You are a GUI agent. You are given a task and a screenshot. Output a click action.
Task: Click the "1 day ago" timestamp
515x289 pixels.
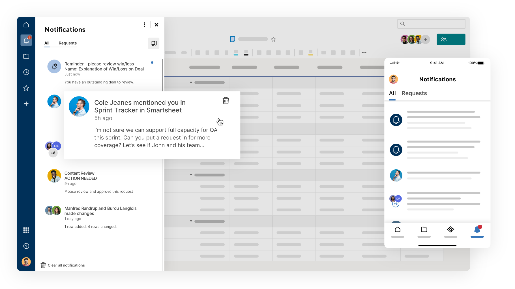coord(73,219)
